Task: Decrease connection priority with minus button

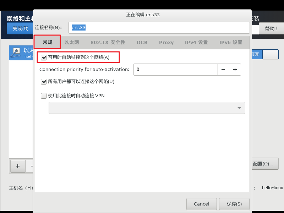Action: [x=223, y=70]
